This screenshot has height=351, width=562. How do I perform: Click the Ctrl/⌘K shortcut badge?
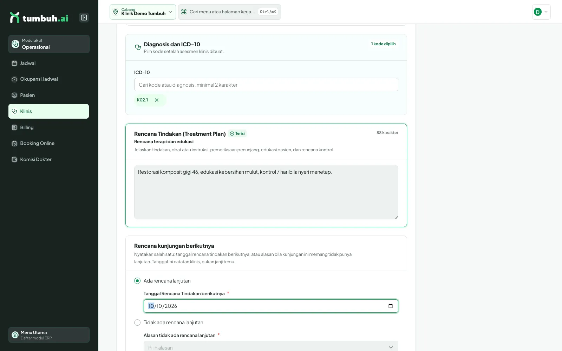coord(268,12)
